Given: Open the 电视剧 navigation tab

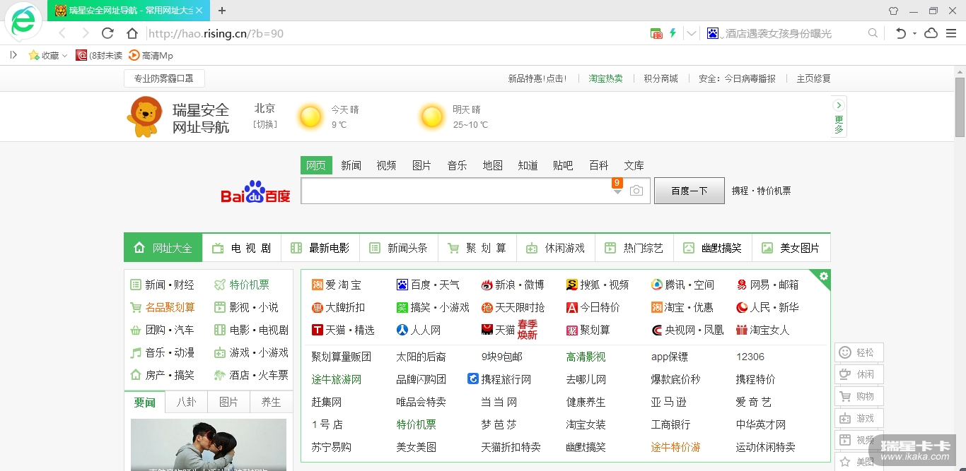Looking at the screenshot, I should coord(242,248).
